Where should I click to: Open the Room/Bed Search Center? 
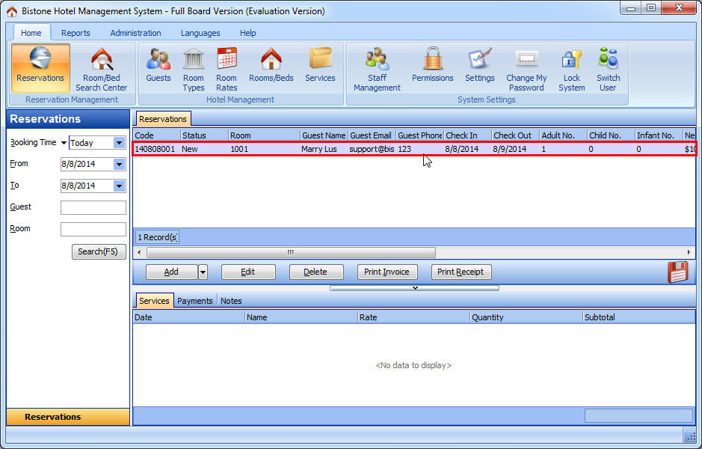[x=102, y=67]
